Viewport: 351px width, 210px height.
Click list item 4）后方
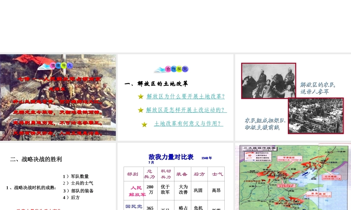(x=71, y=197)
